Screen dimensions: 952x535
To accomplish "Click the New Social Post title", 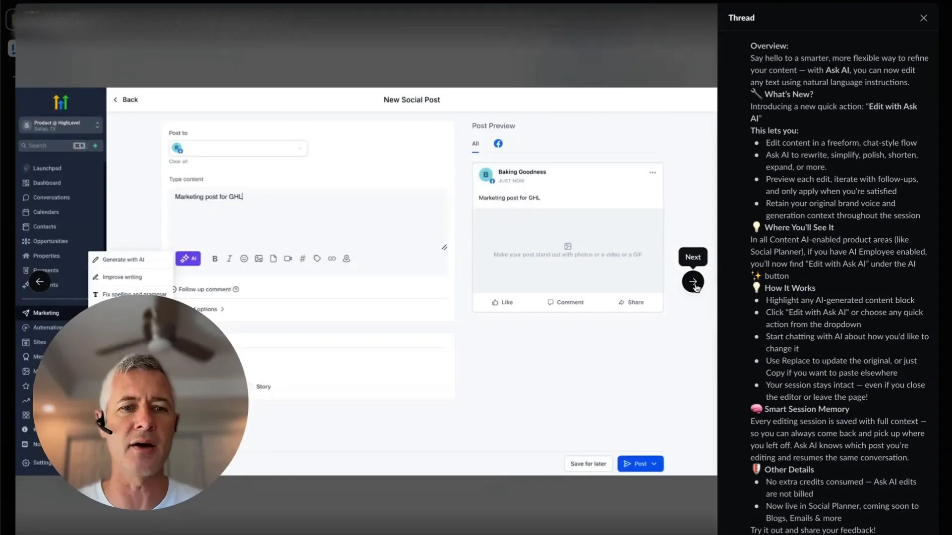I will 412,100.
